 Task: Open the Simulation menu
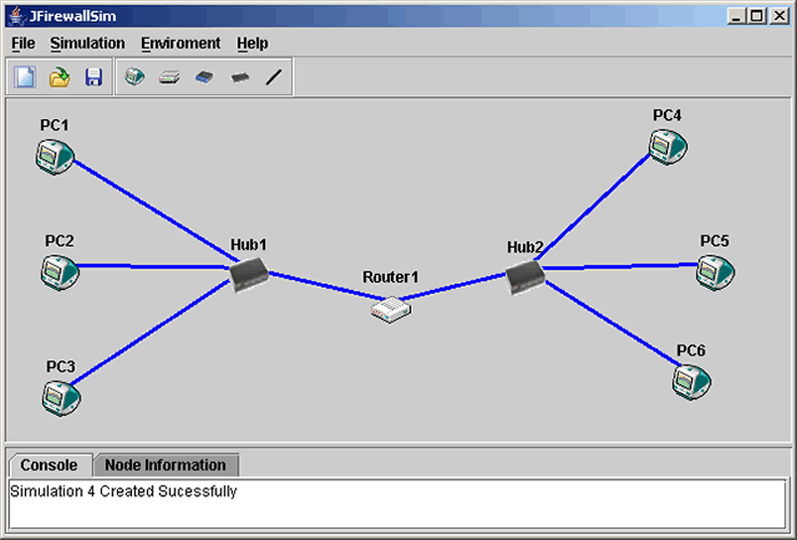point(87,44)
